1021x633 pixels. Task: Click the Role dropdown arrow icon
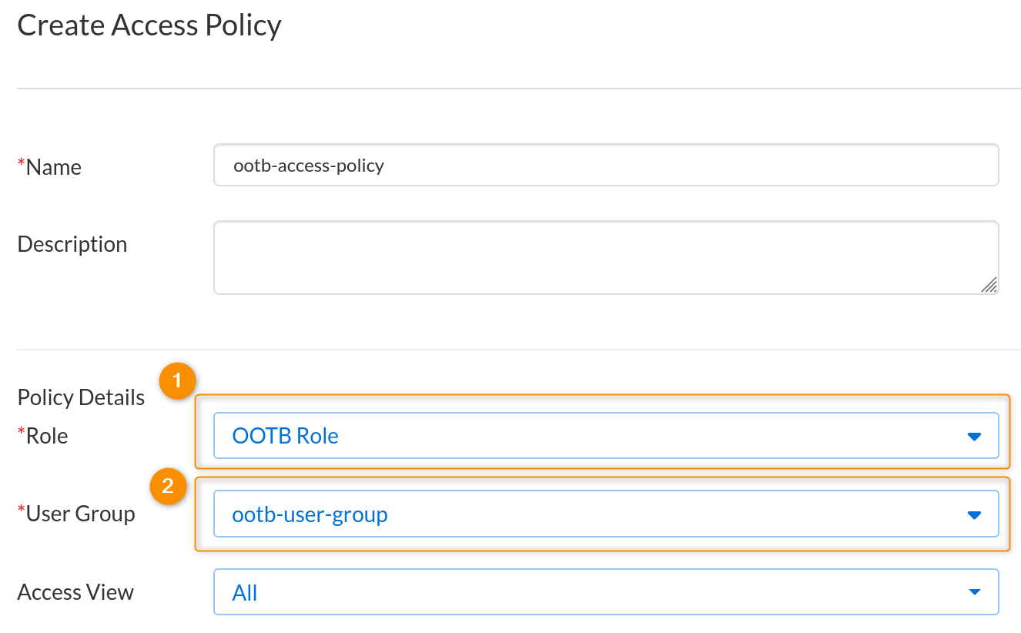[x=973, y=437]
